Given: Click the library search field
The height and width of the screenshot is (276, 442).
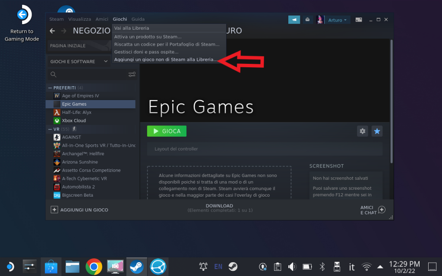Looking at the screenshot, I should coord(88,74).
